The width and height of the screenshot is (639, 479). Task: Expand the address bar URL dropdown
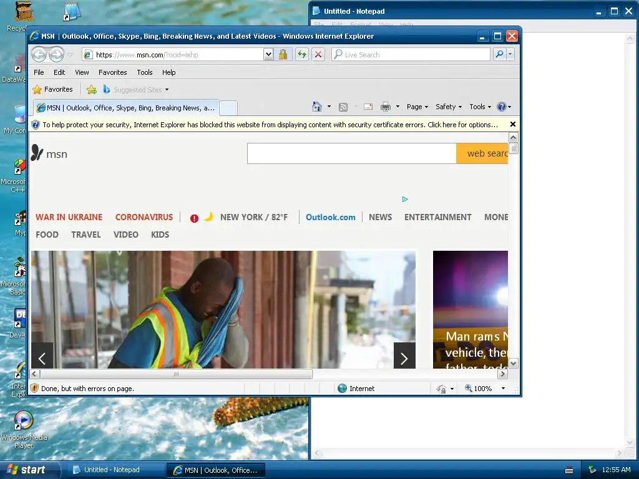pos(268,54)
